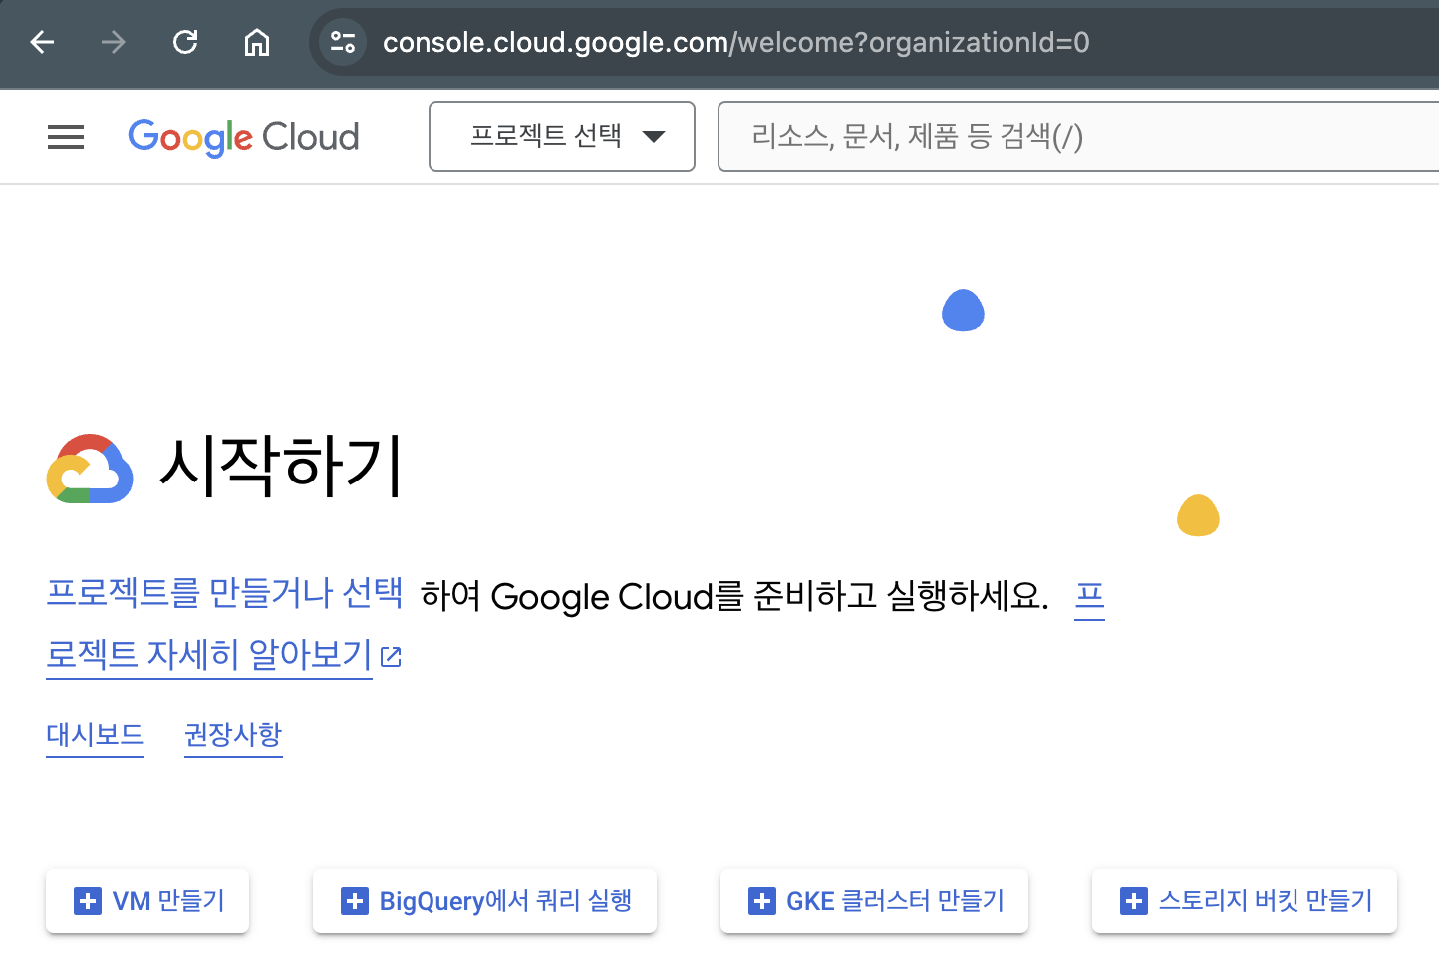Open the hamburger navigation menu
This screenshot has width=1439, height=961.
tap(66, 137)
